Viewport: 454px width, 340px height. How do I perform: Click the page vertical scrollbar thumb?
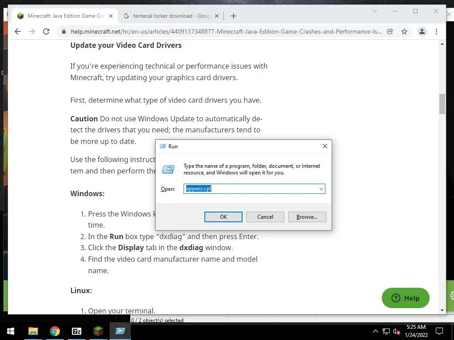coord(442,104)
